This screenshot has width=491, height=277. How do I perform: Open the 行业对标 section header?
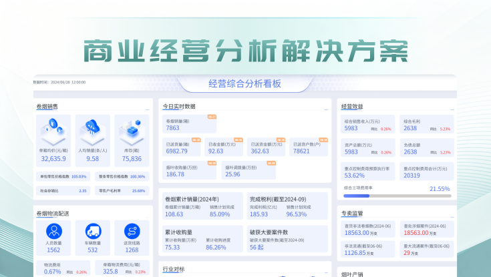tap(174, 269)
